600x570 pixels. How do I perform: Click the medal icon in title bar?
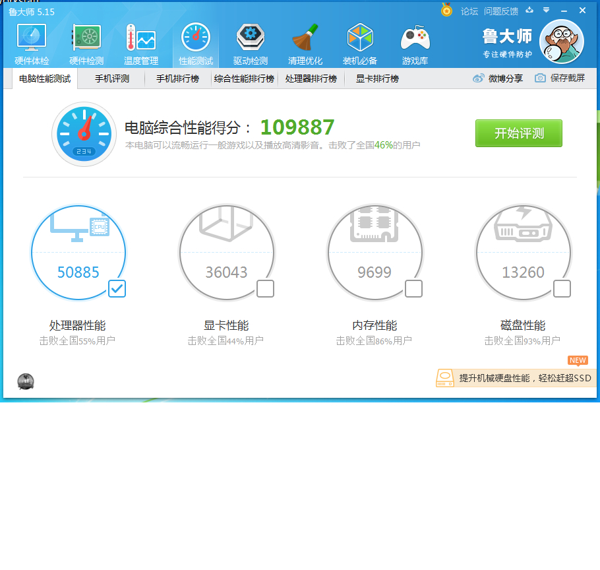pyautogui.click(x=446, y=10)
